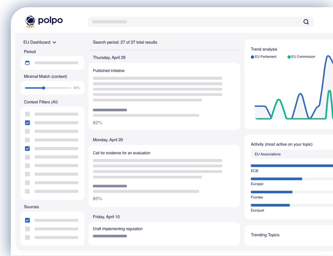The width and height of the screenshot is (333, 256).
Task: Click the Minimal Match slider handle
Action: tap(44, 88)
